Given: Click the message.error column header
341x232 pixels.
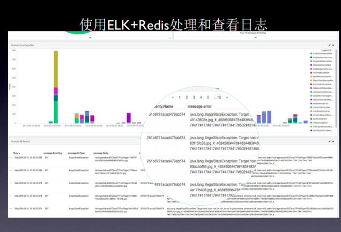Looking at the screenshot, I should coord(199,106).
